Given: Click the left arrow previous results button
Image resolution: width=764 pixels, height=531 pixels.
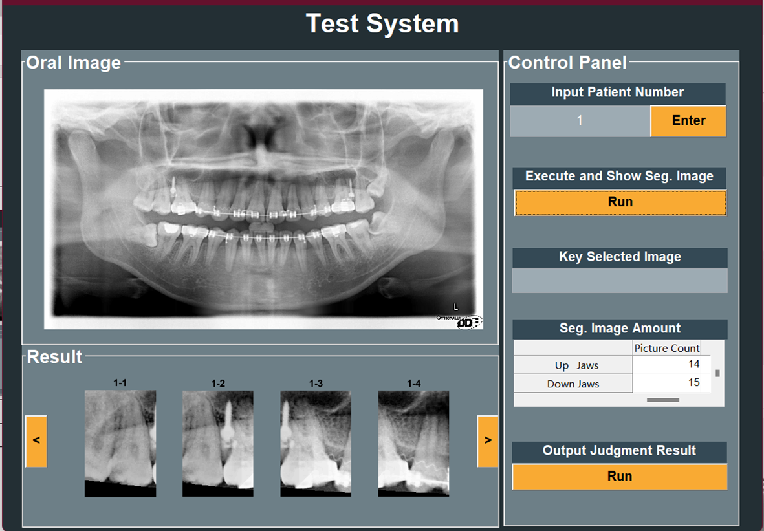Looking at the screenshot, I should tap(36, 441).
